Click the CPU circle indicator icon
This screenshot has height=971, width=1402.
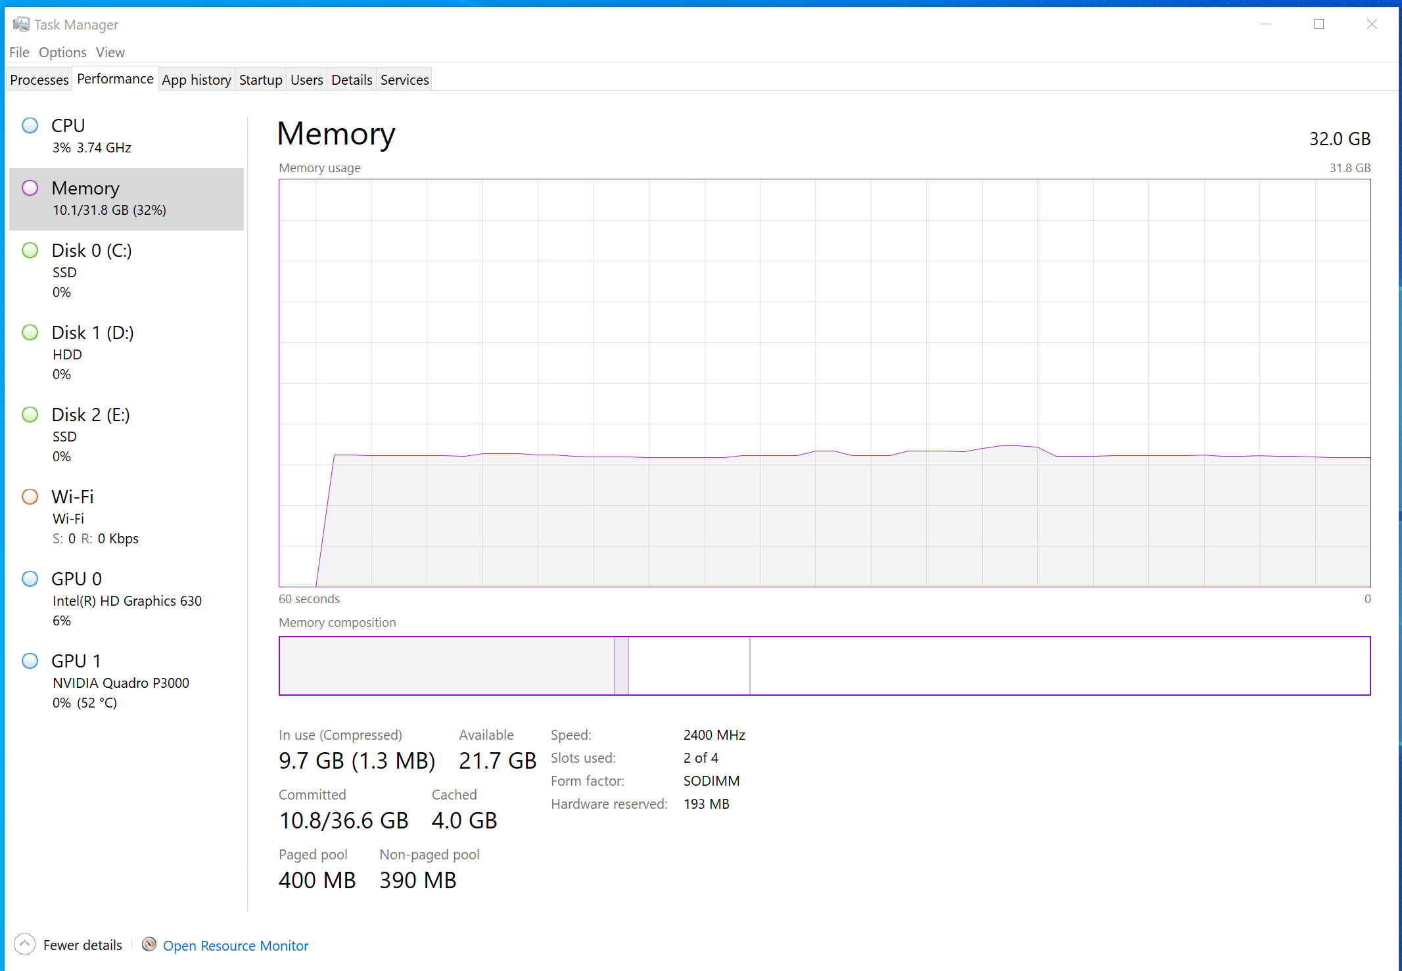pos(30,125)
